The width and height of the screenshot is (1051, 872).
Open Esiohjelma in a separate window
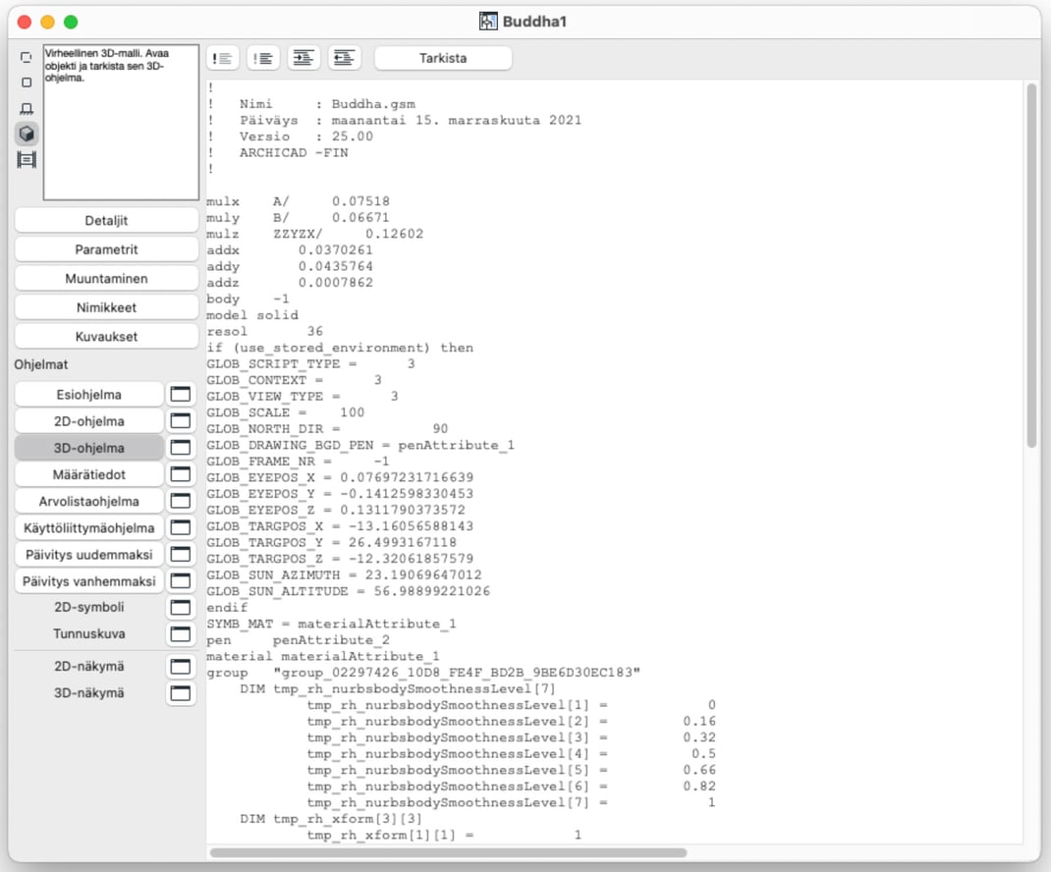click(181, 394)
